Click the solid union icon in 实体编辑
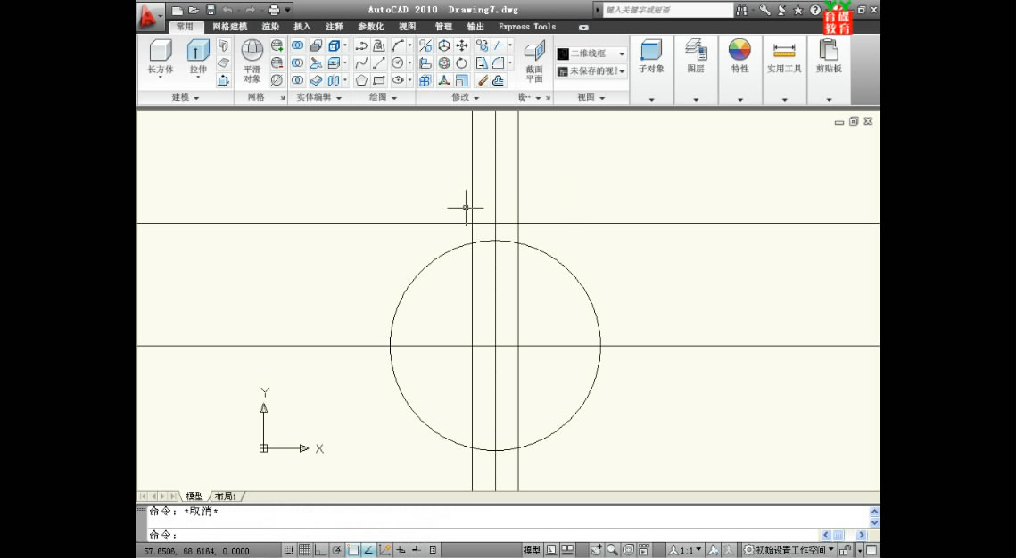The image size is (1016, 558). click(297, 45)
